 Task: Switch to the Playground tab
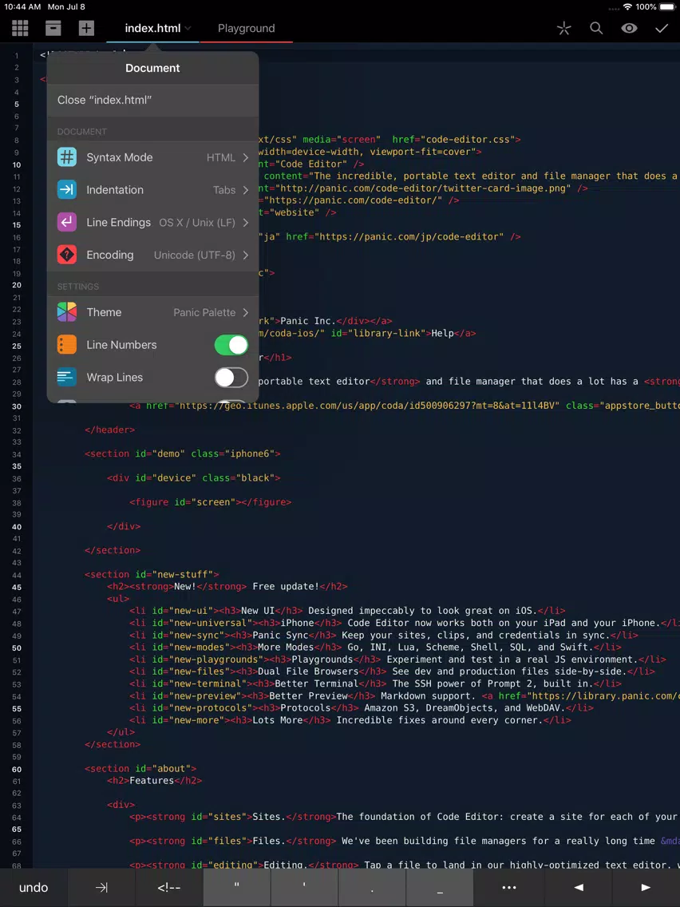pos(247,29)
